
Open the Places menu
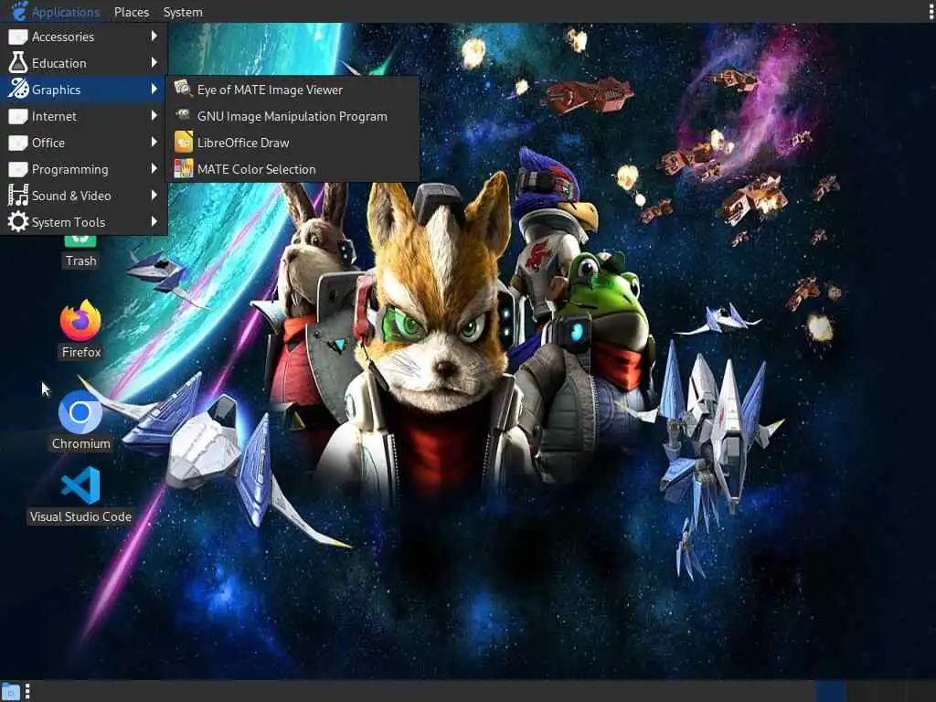(x=132, y=12)
